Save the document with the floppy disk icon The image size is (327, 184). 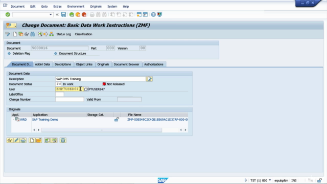[x=63, y=14]
